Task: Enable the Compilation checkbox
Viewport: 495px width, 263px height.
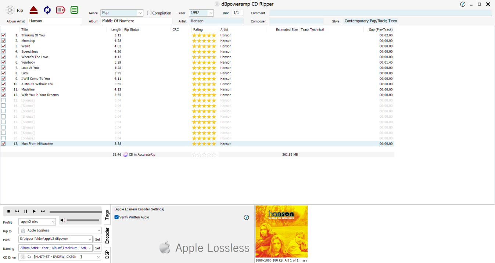Action: coord(149,13)
